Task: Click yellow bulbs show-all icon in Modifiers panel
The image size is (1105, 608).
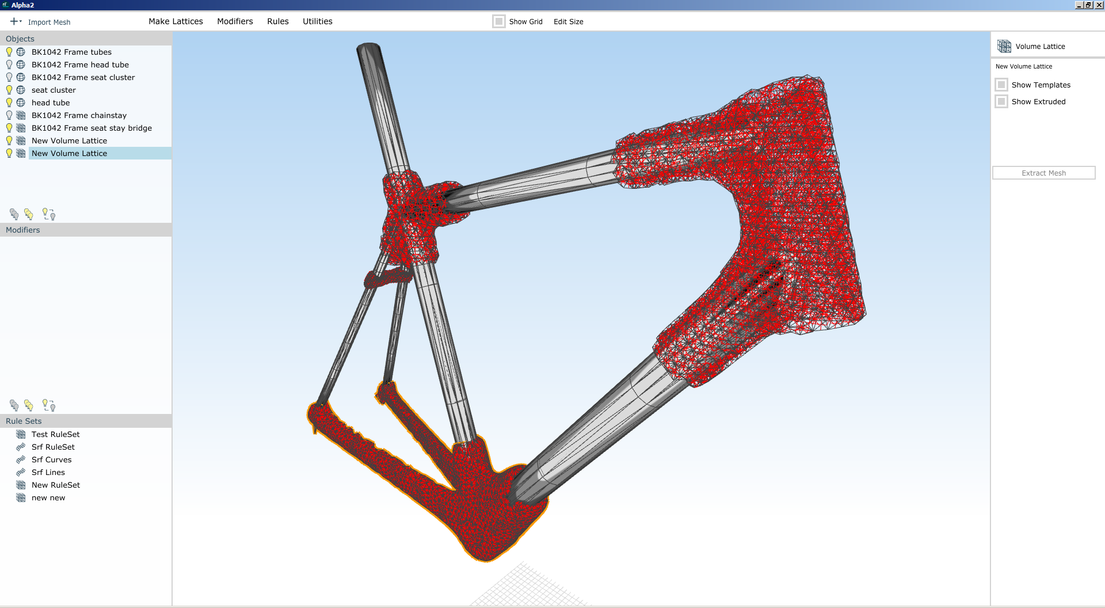Action: click(29, 405)
